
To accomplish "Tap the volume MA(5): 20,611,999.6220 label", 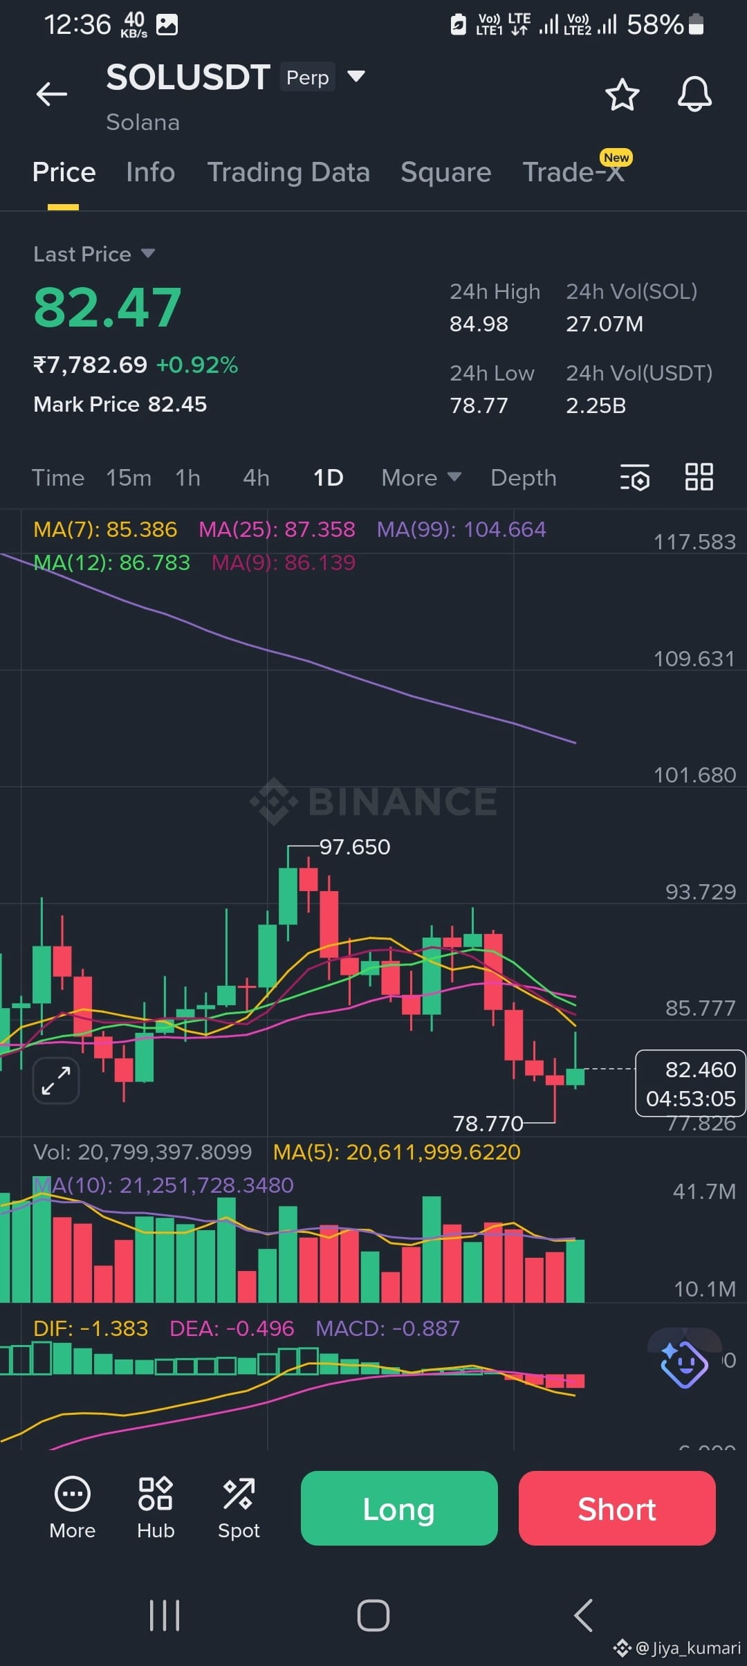I will point(397,1152).
